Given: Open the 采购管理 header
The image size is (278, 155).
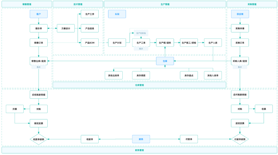Looking at the screenshot, I should (x=252, y=4).
